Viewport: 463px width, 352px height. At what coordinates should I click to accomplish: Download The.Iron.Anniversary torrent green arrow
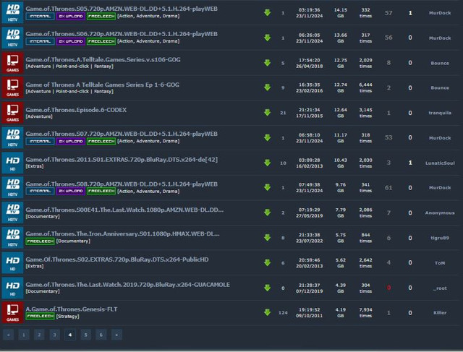pos(267,238)
